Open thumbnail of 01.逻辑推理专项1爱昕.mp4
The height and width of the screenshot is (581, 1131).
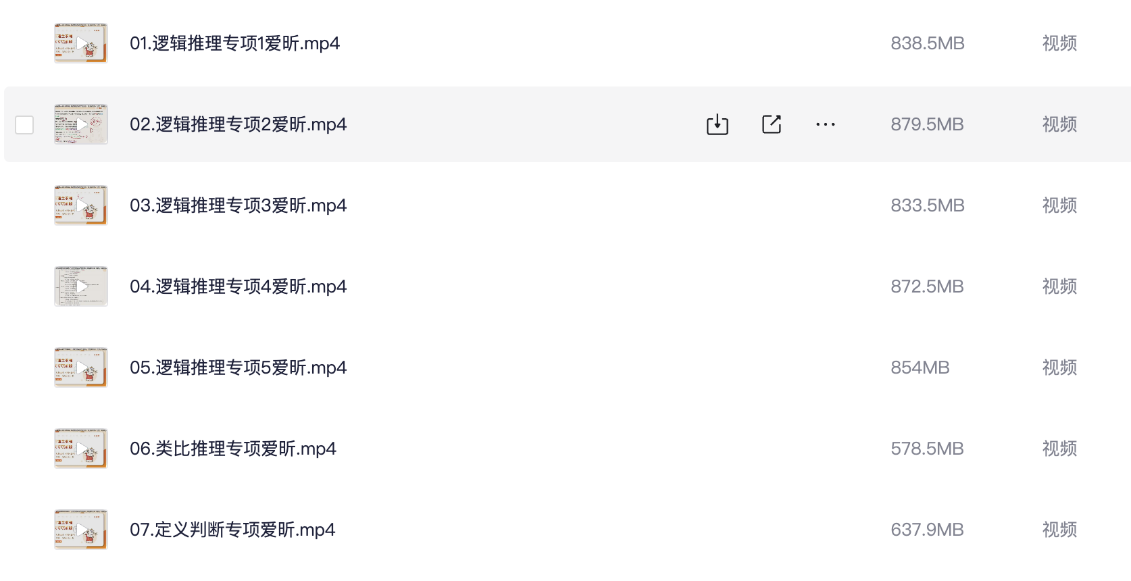(81, 43)
